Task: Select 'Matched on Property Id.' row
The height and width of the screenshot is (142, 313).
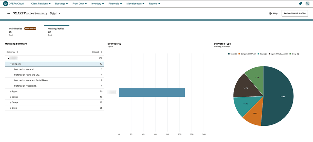Action: click(x=54, y=86)
